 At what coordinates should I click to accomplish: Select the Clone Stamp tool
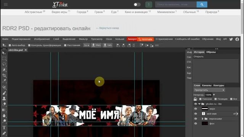[4, 98]
